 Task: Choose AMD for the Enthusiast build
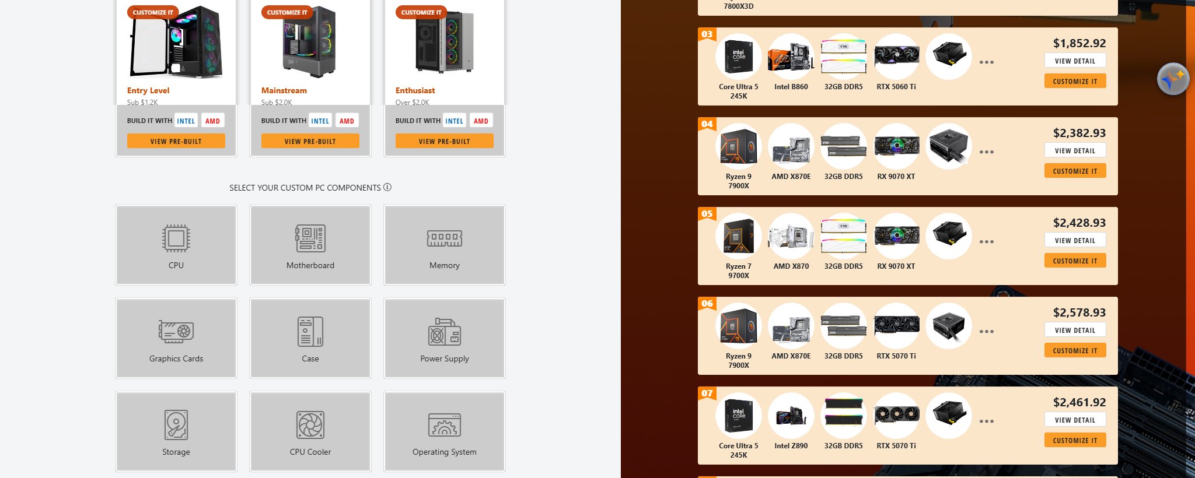point(481,121)
